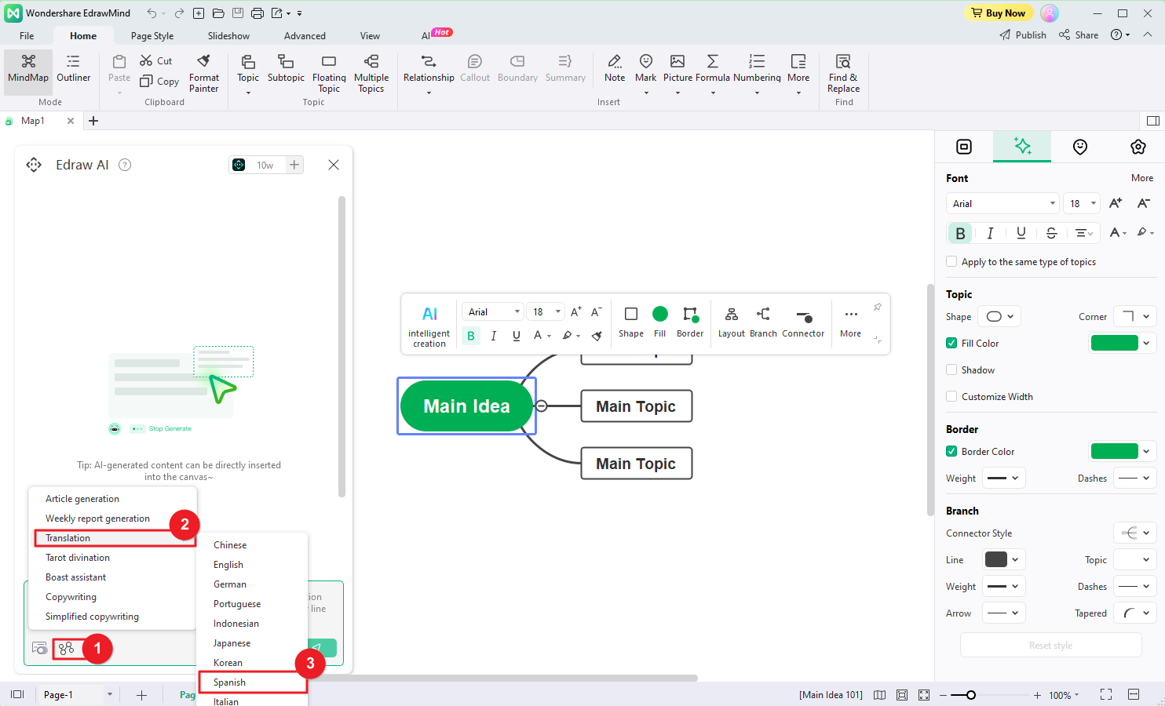
Task: Open Tapered dropdown
Action: coord(1134,613)
